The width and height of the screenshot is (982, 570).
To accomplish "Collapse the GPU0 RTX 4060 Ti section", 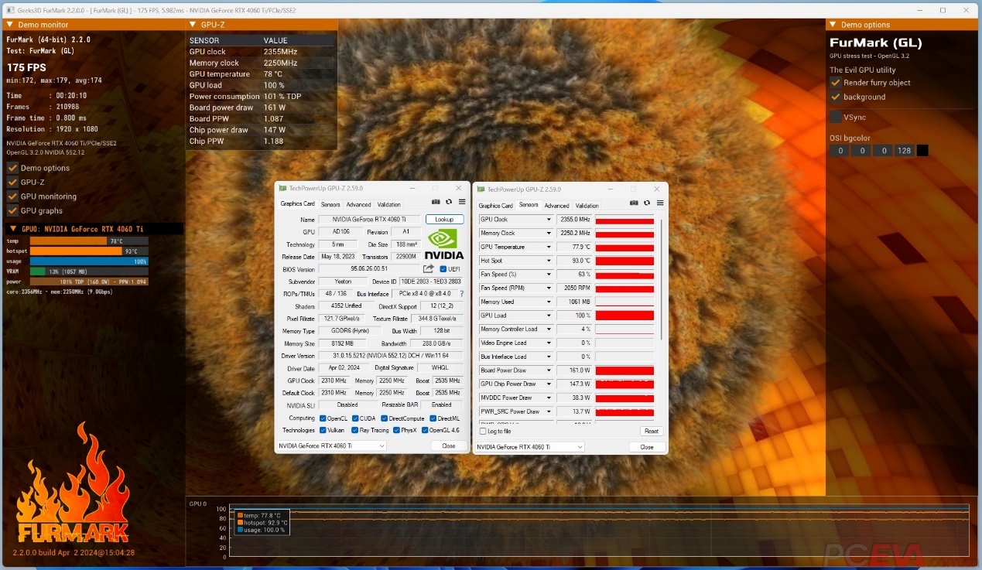I will coord(12,229).
